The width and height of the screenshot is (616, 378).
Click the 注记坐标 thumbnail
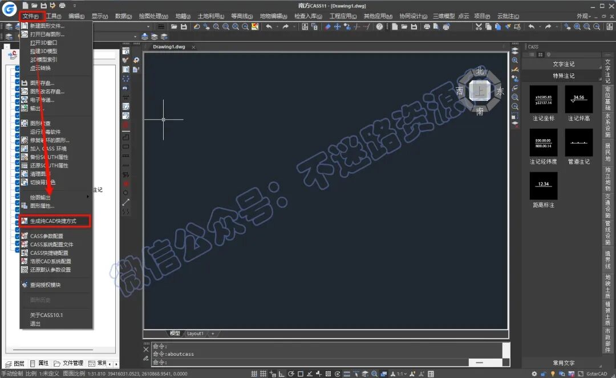click(x=544, y=99)
